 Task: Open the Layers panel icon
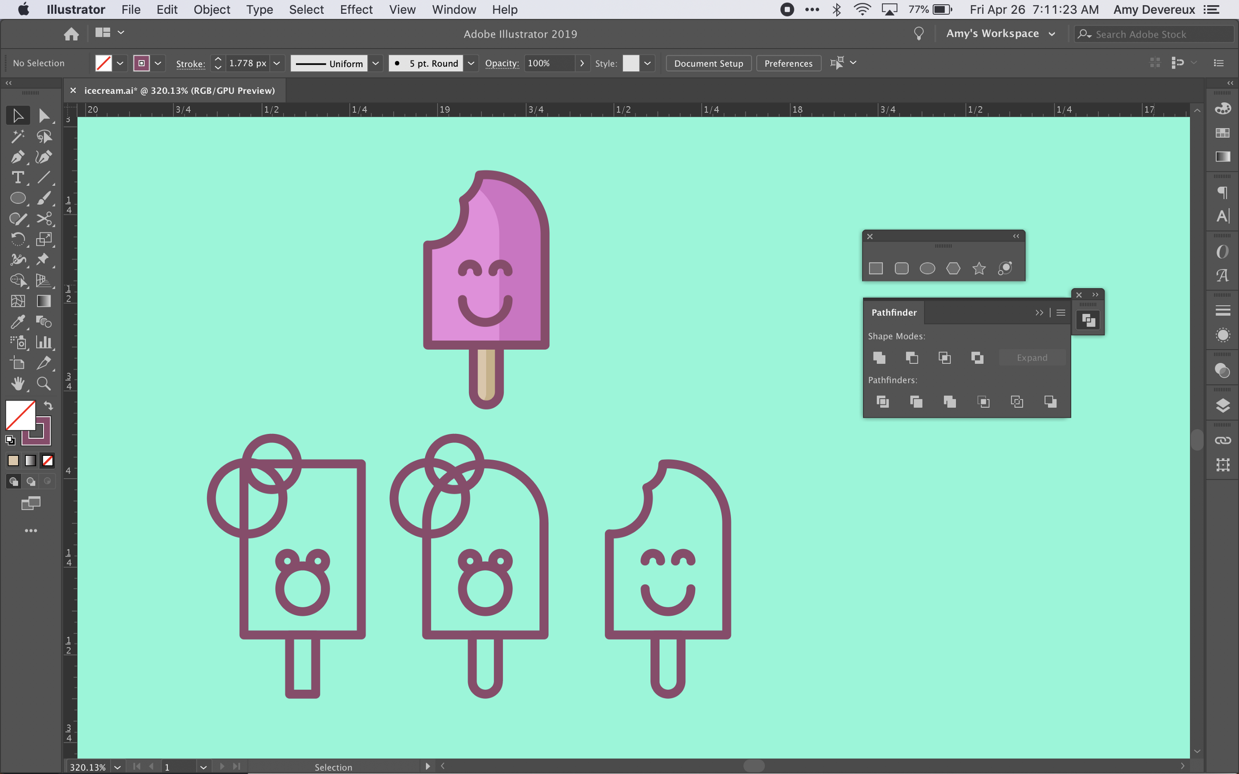tap(1223, 405)
